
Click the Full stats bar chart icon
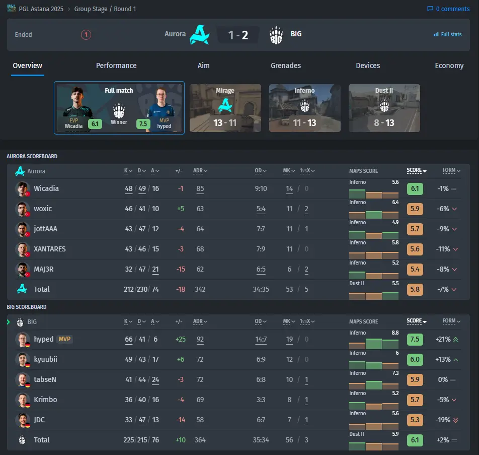click(436, 34)
